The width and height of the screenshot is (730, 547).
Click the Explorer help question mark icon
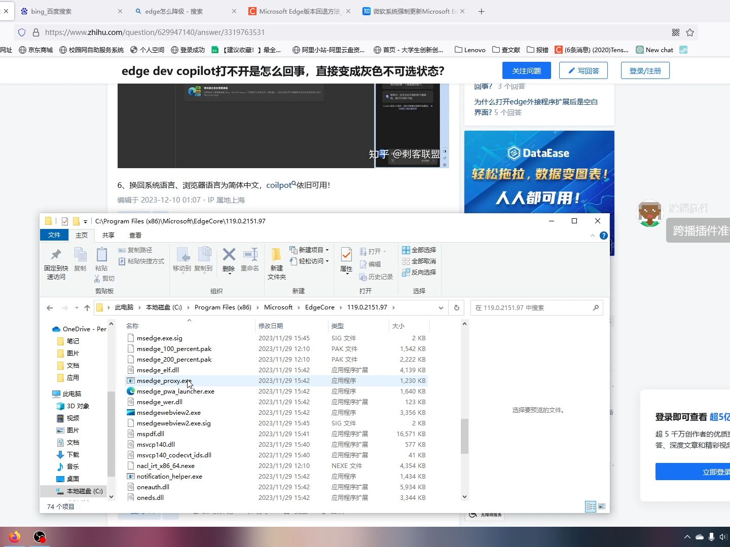click(604, 236)
